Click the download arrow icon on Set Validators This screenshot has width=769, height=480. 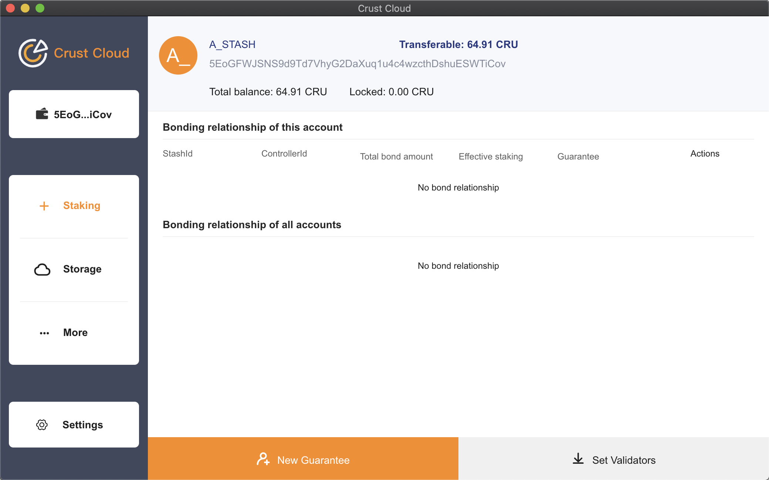(578, 459)
